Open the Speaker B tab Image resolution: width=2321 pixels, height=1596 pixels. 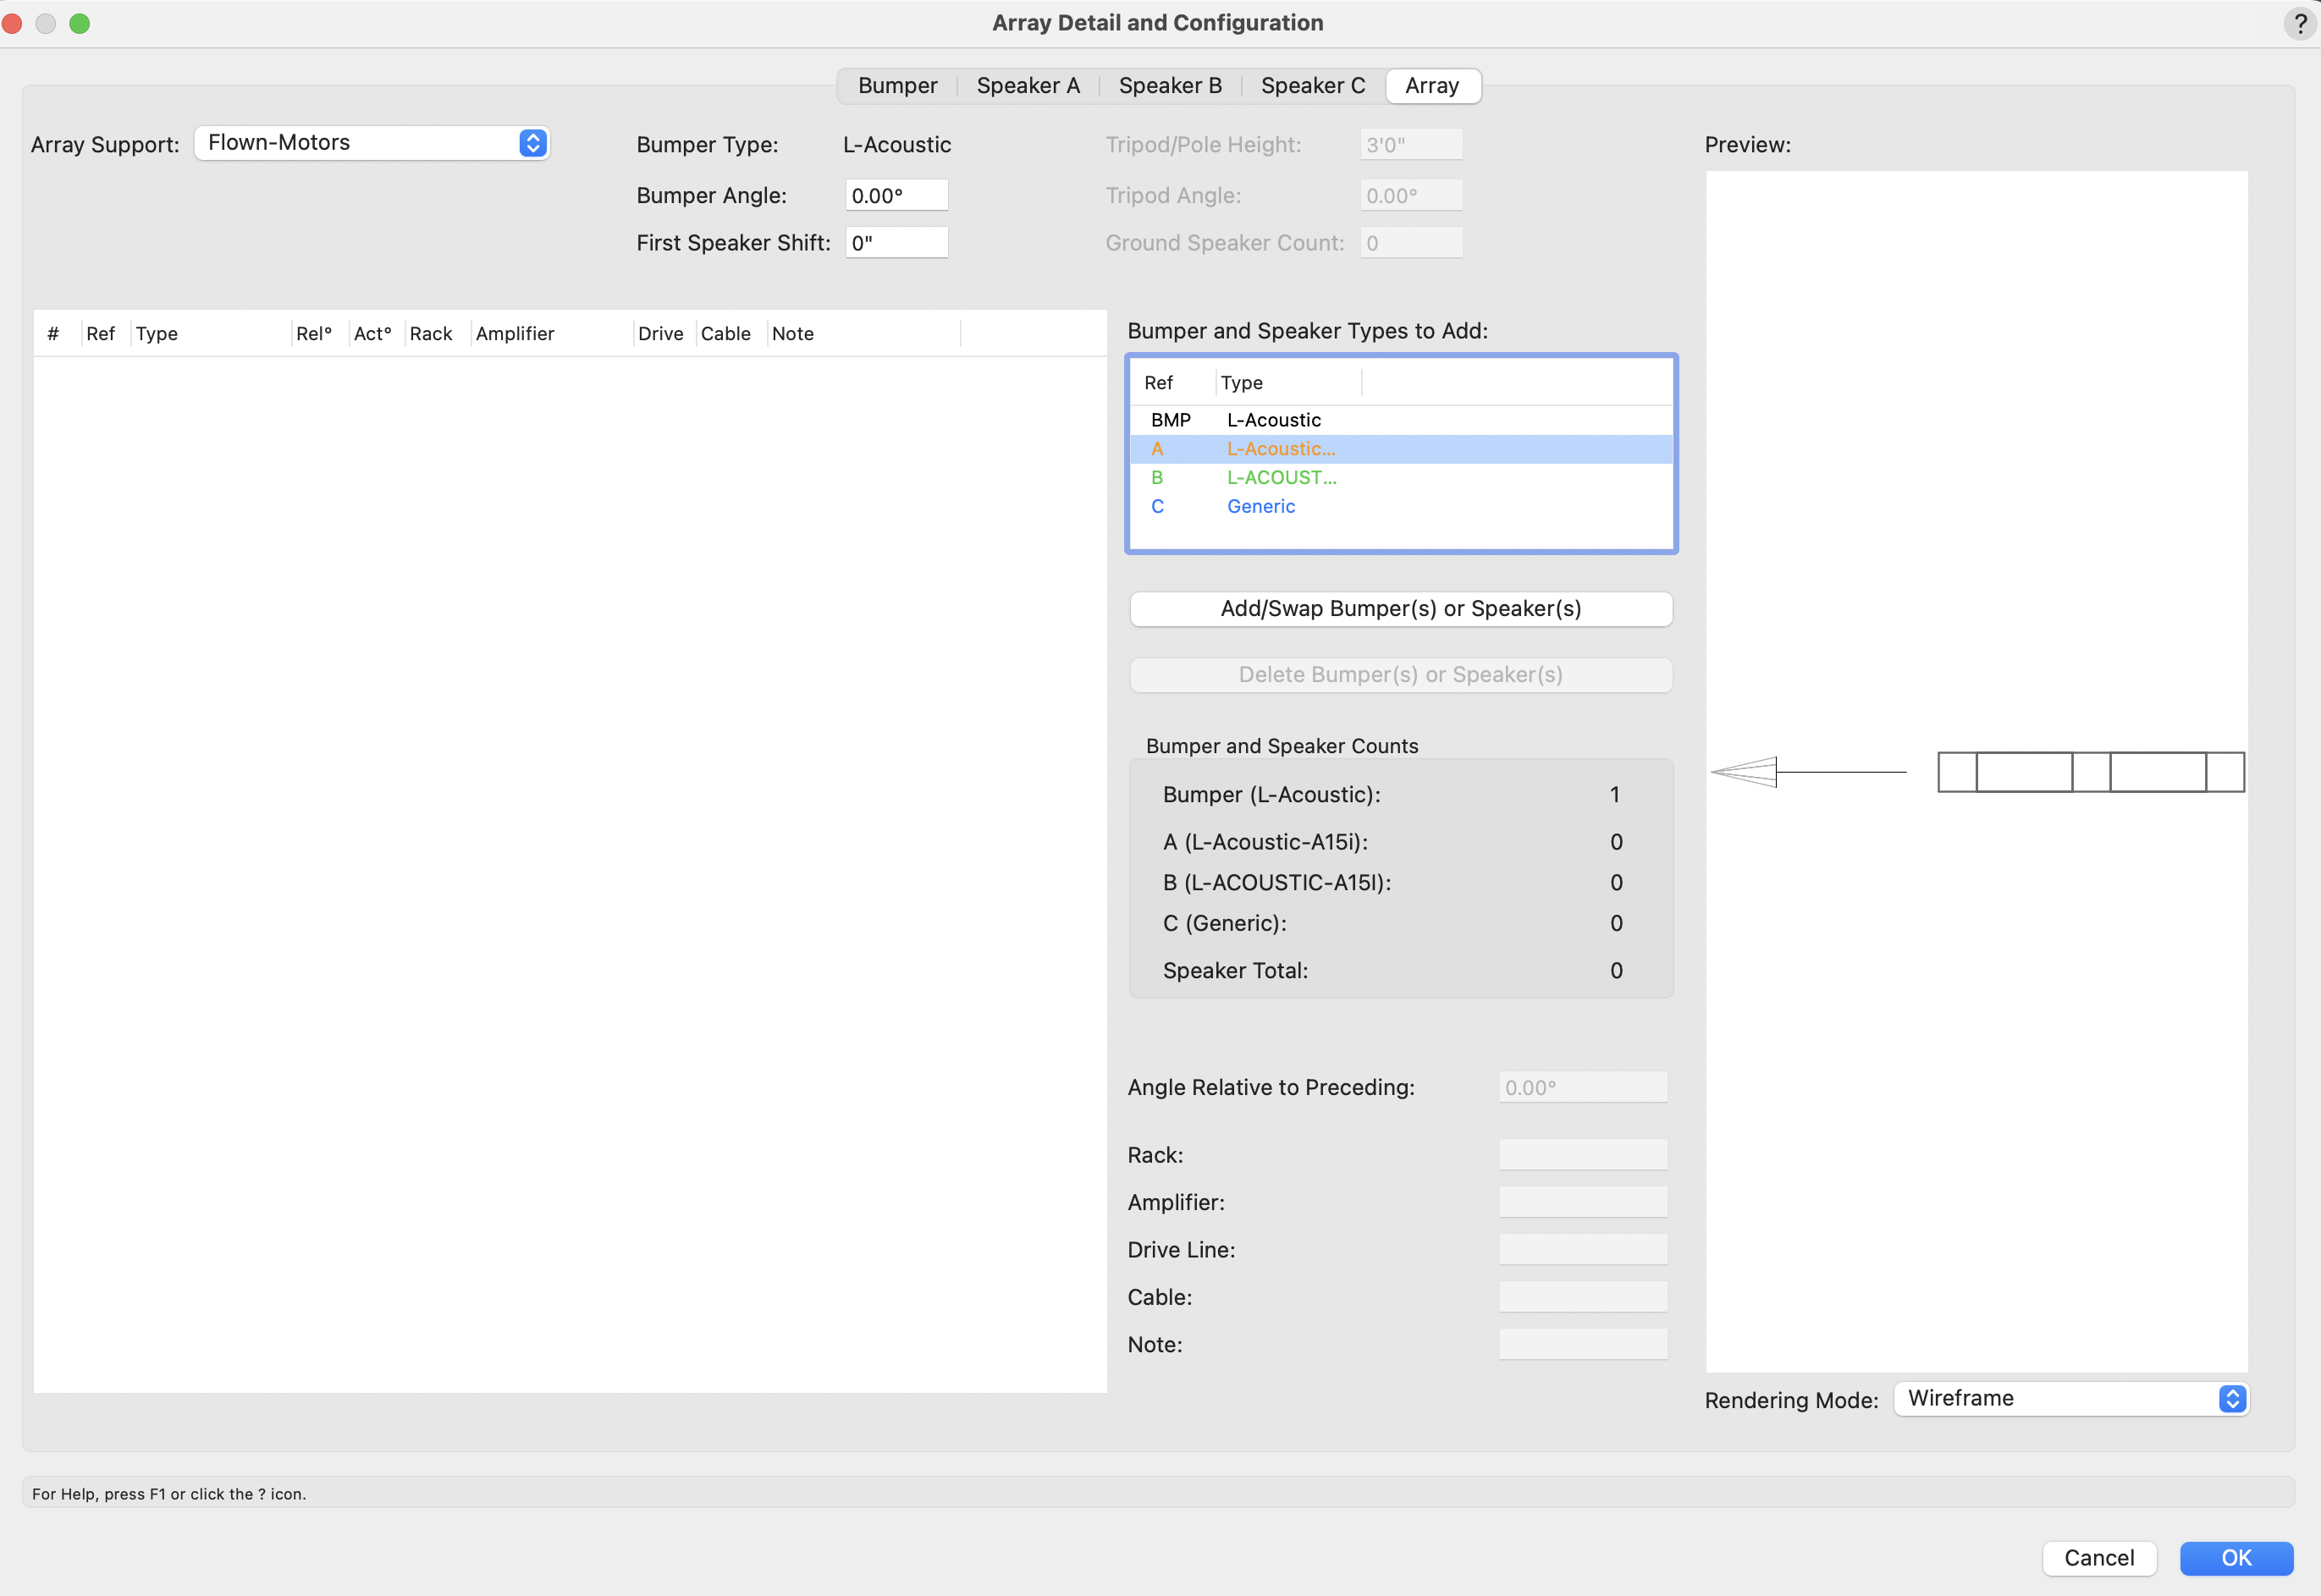point(1169,86)
